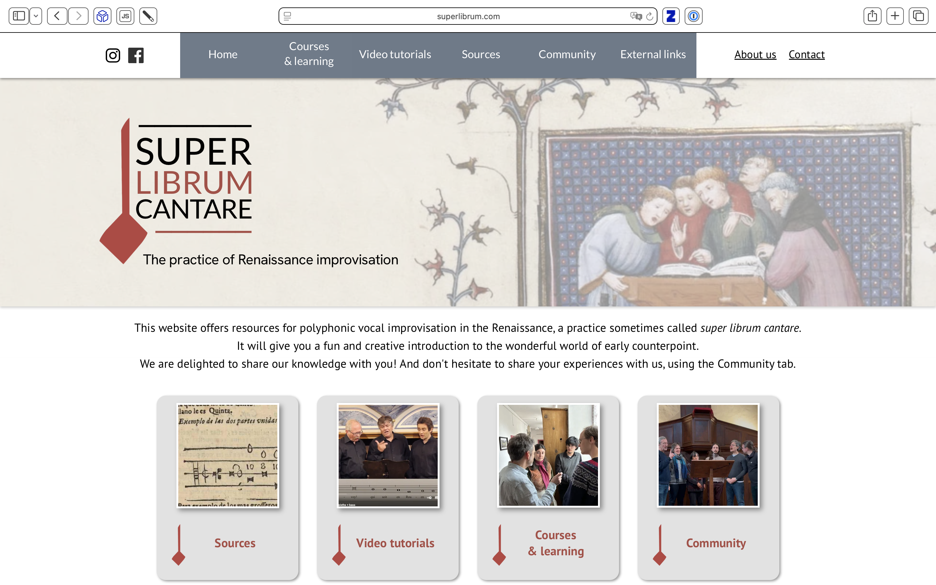Screen dimensions: 936x585
Task: Open the blue Z extension
Action: coord(671,16)
